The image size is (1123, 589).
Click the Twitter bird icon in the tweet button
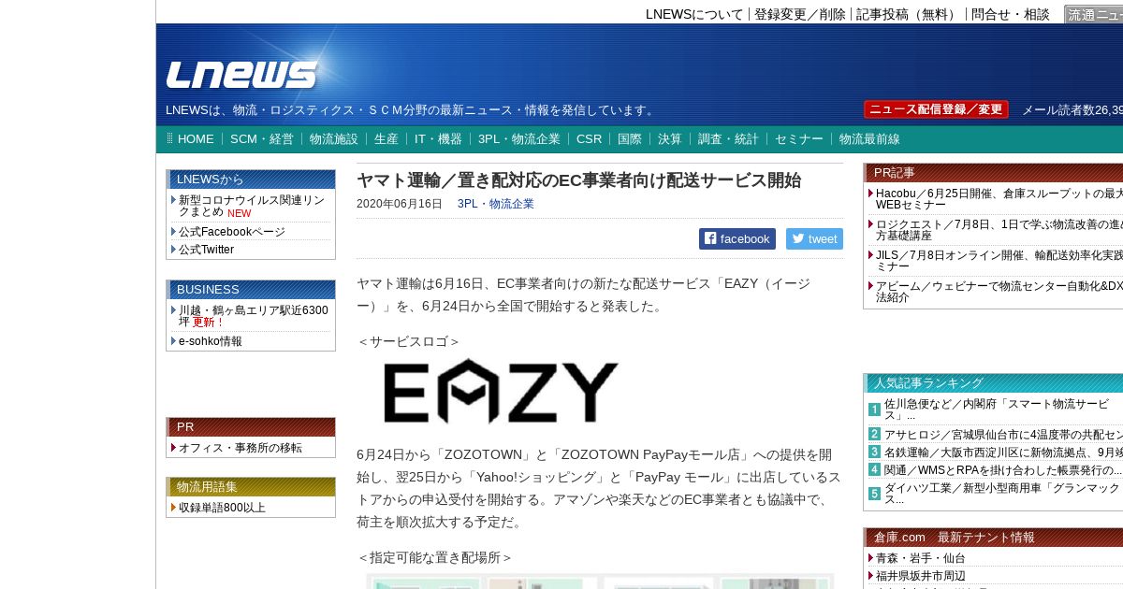pos(798,238)
